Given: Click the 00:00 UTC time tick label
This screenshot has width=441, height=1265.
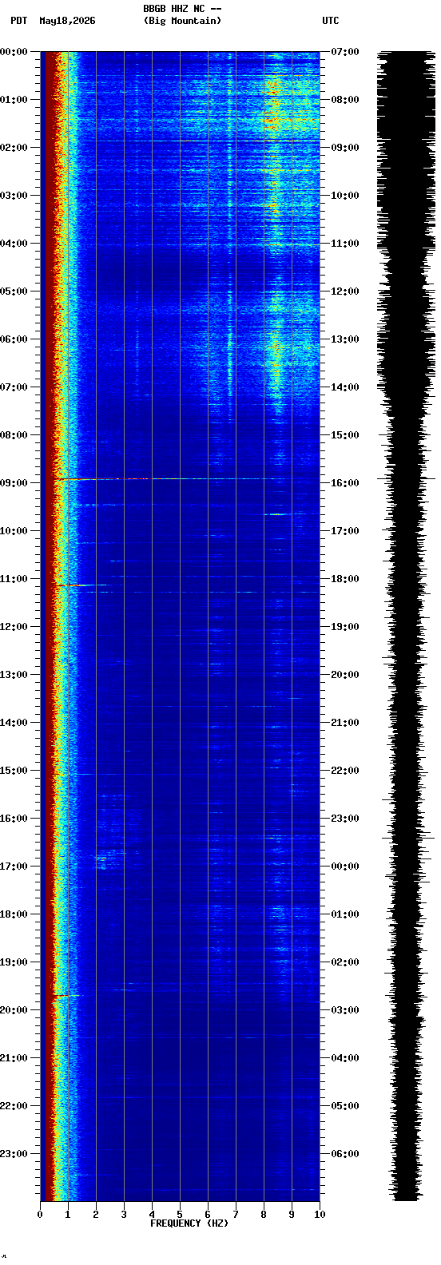Looking at the screenshot, I should (344, 866).
